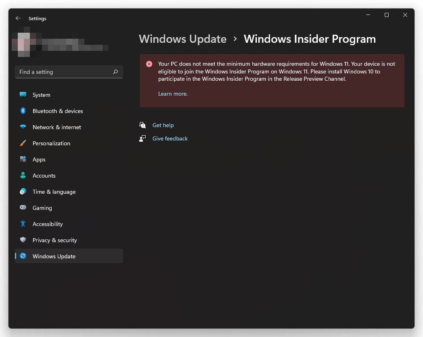Select the System settings icon
Viewport: 423px width, 337px height.
(23, 95)
